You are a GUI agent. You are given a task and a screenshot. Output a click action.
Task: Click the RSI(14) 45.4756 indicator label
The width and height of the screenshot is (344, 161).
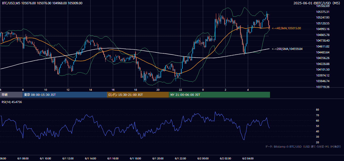12,102
